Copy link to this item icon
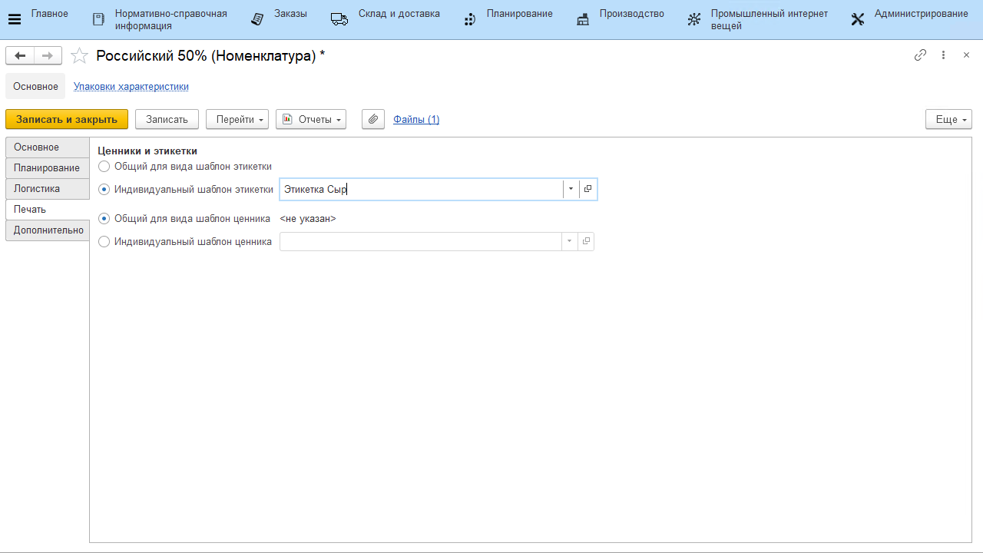 click(920, 55)
